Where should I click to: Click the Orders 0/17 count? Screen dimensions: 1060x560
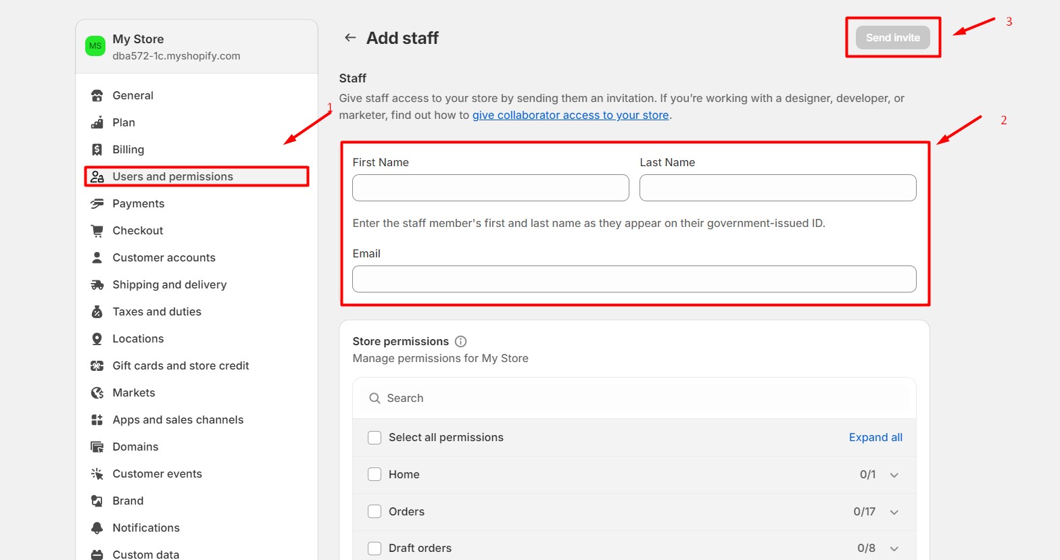click(x=865, y=511)
